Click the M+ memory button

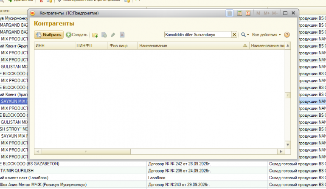tap(267, 13)
